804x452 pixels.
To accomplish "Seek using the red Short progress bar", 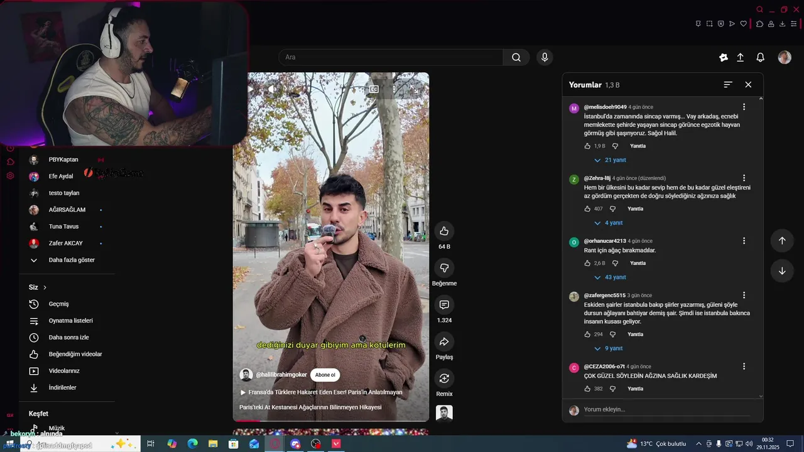I will 331,421.
